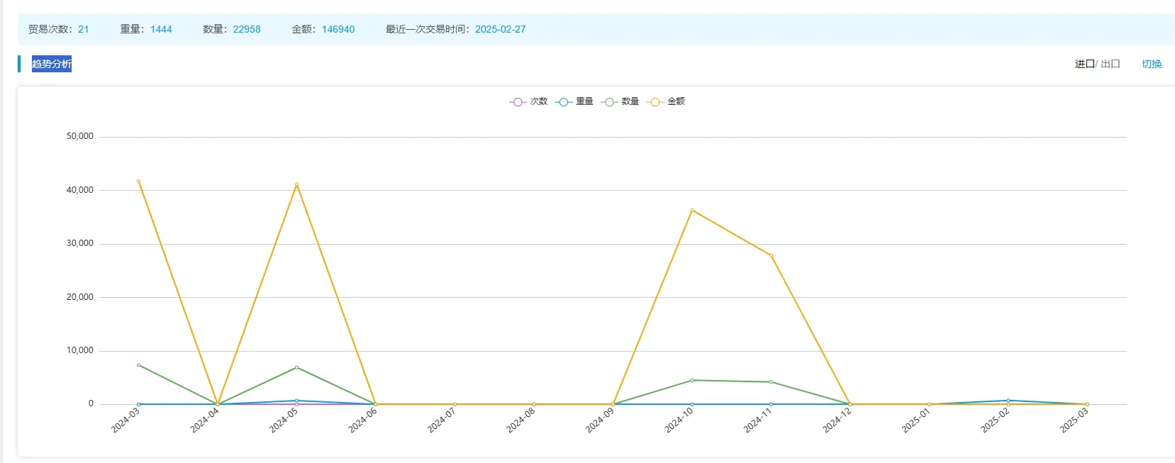Select the 进口 option label
Screen dimensions: 1175x463
point(1084,64)
